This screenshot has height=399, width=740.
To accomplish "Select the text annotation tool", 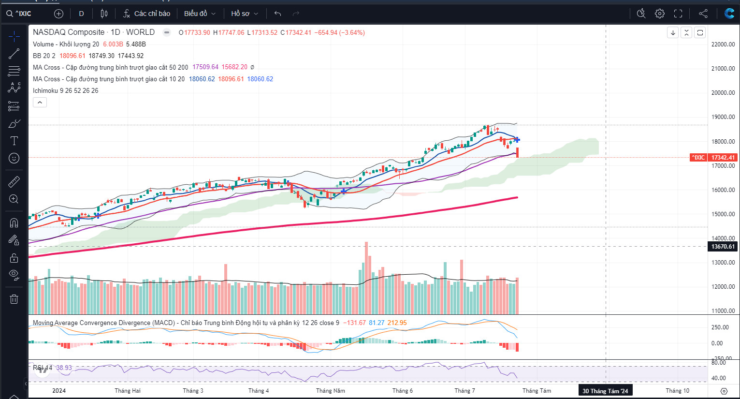I will [x=14, y=141].
